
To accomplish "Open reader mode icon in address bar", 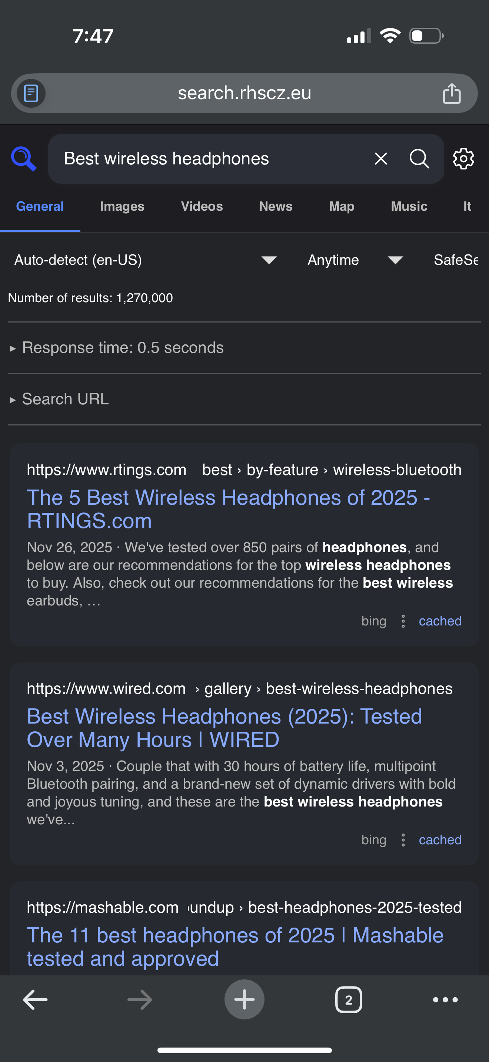I will pyautogui.click(x=31, y=94).
